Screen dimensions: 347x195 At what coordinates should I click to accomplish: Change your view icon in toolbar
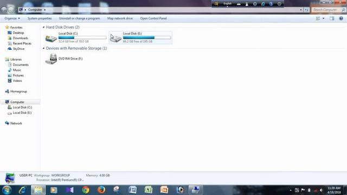tap(318, 18)
